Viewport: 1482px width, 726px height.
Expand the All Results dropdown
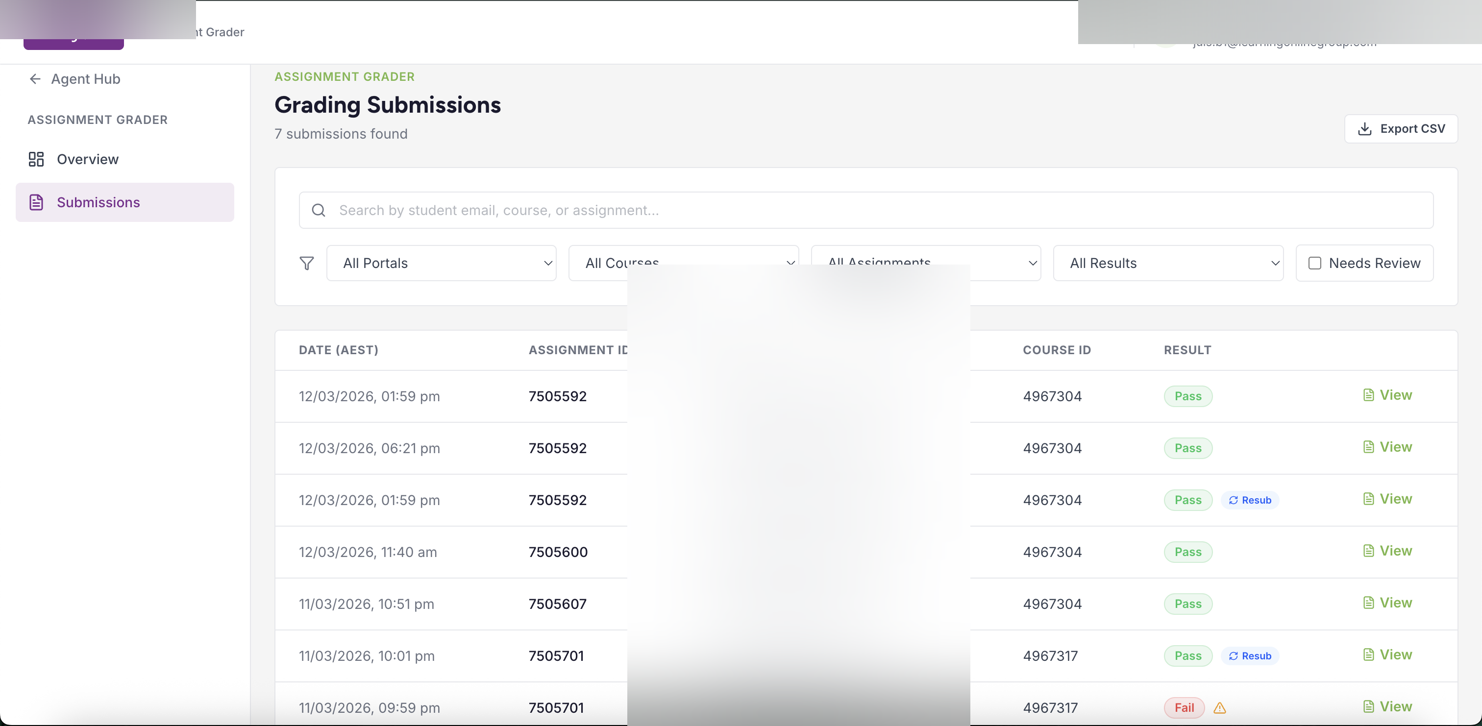point(1168,263)
